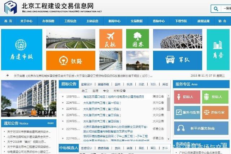Select 铁路 tab in 招标公告
The width and height of the screenshot is (231, 154).
(130, 84)
